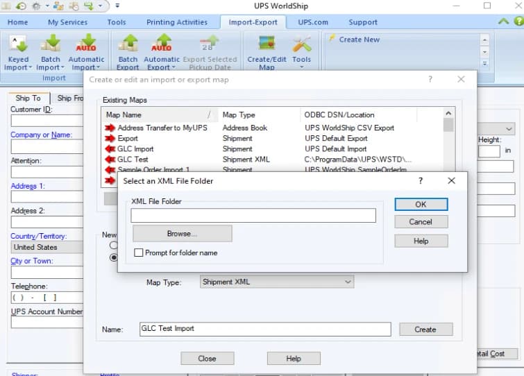Click the Browse... button
Image resolution: width=524 pixels, height=376 pixels.
(182, 233)
